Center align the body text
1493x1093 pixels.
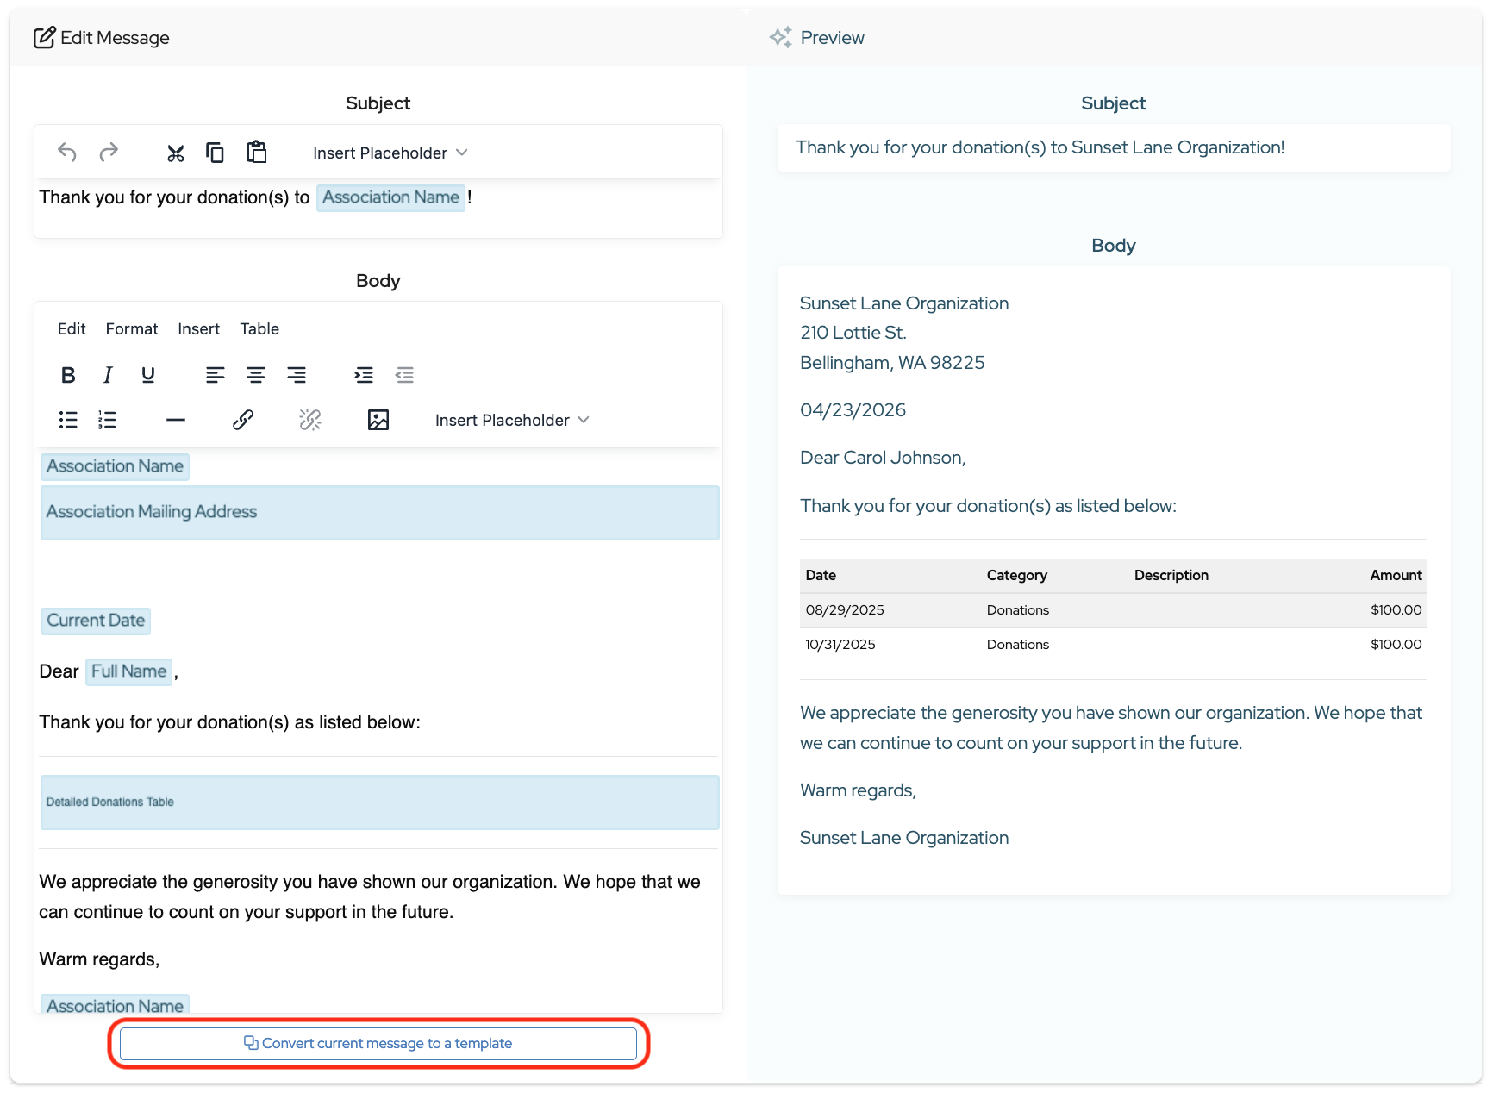tap(256, 375)
